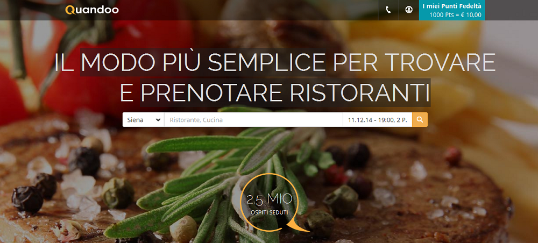Viewport: 538px width, 243px height.
Task: Click the MODO PIÙ SEMPLICE headline text
Action: (x=203, y=62)
